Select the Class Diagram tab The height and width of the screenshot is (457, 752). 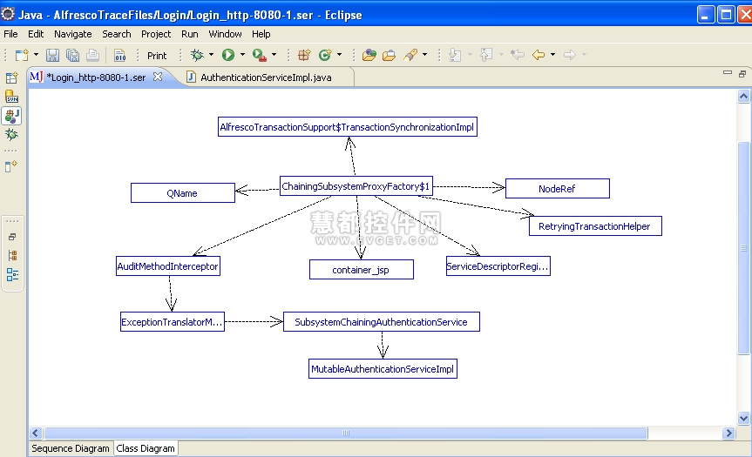tap(146, 448)
